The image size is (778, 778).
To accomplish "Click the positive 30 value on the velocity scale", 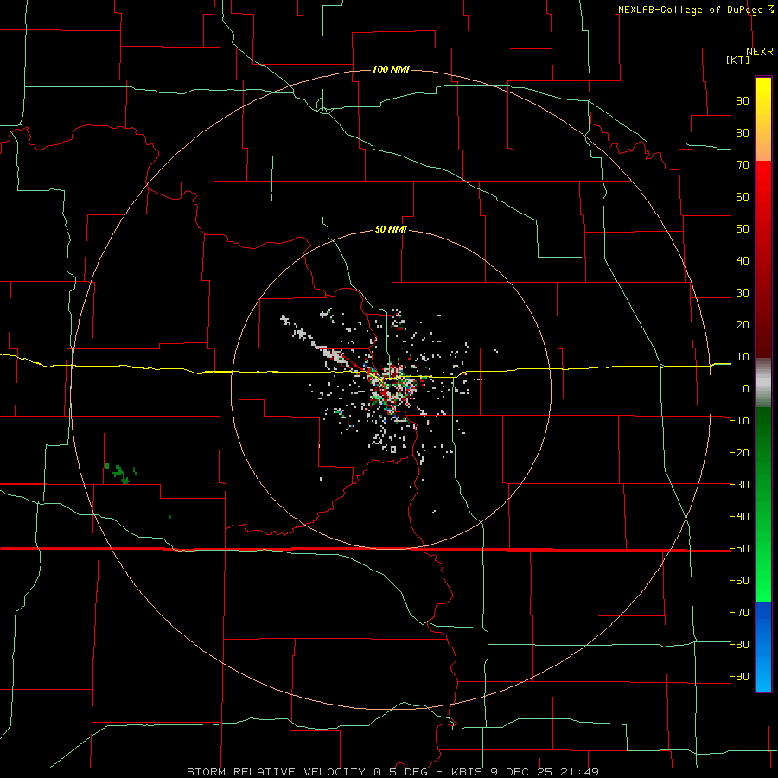I will 743,293.
